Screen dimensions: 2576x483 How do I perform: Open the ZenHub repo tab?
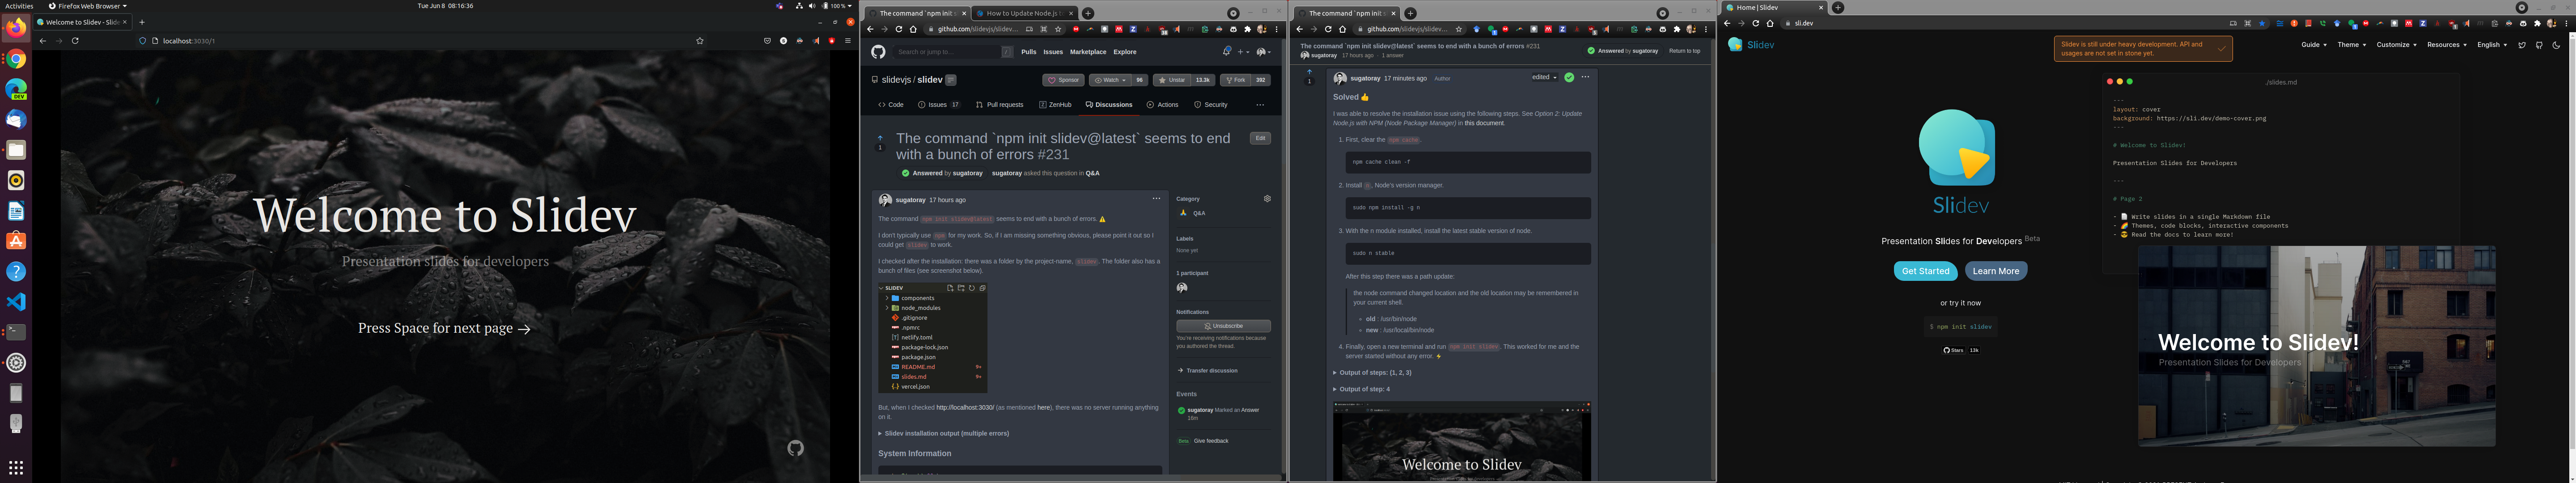coord(1055,105)
